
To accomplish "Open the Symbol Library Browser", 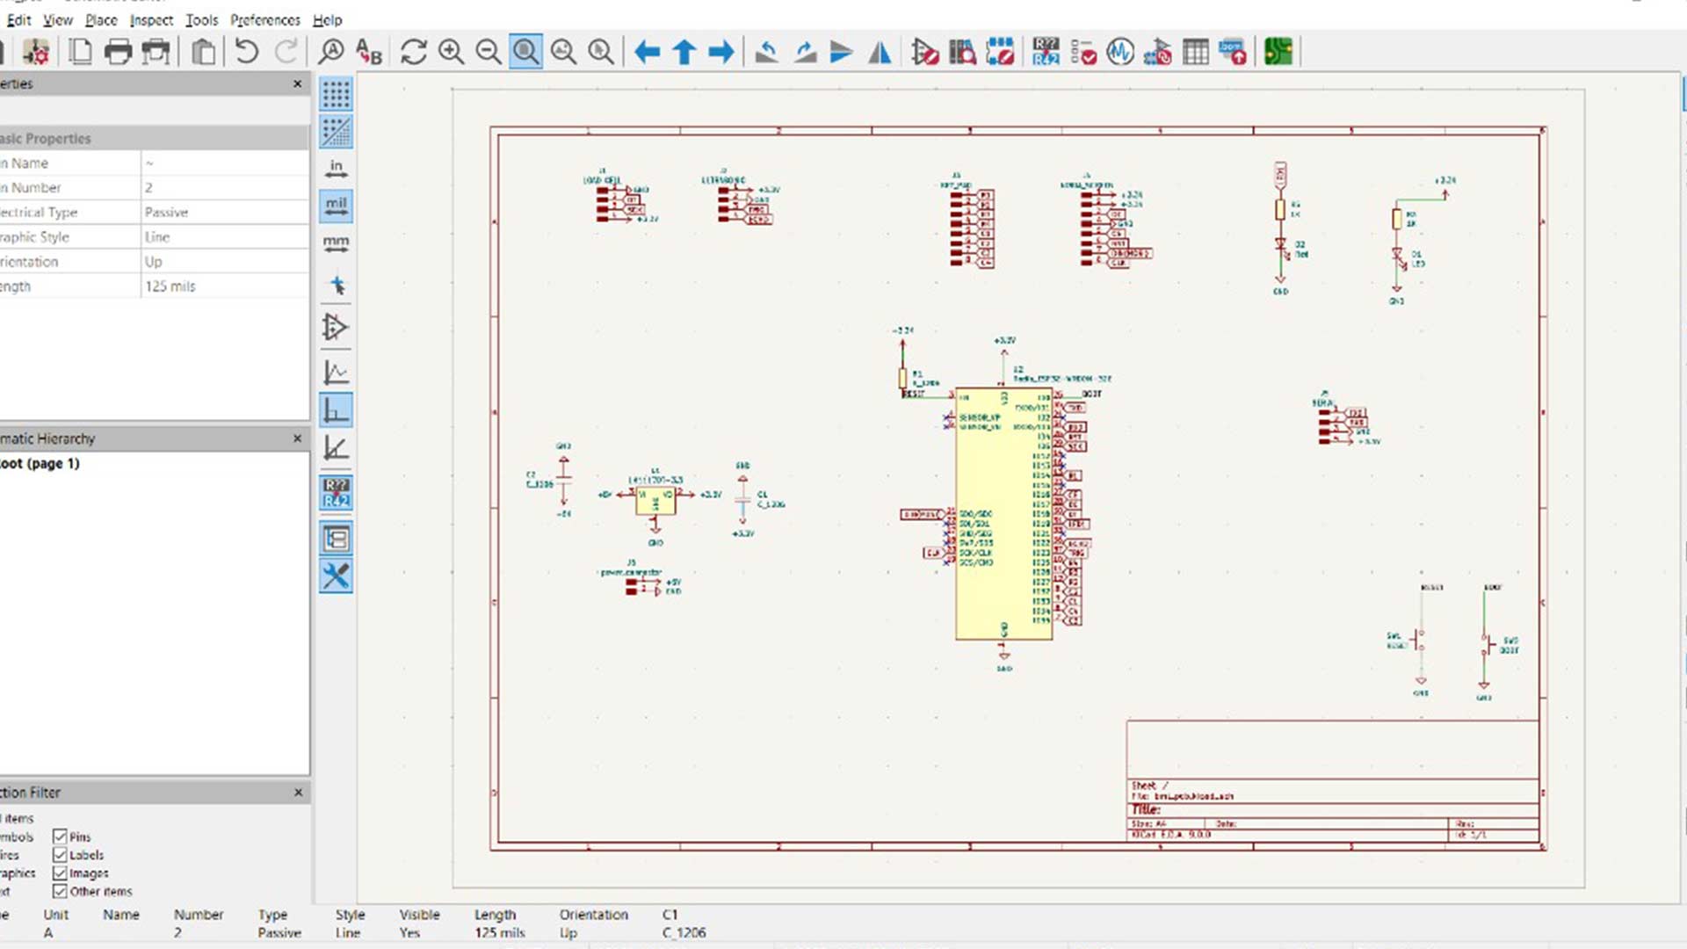I will [962, 52].
